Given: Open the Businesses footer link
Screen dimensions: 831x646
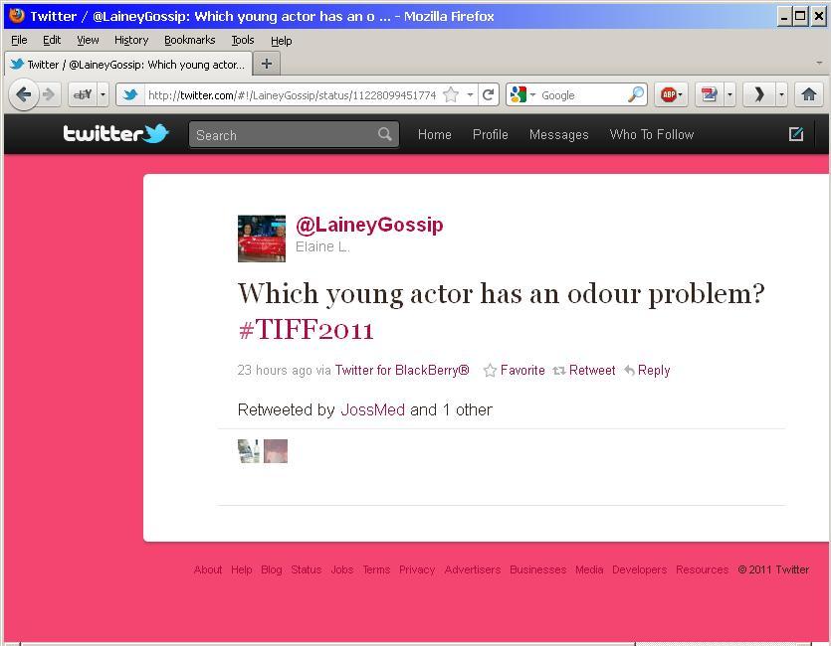Looking at the screenshot, I should point(538,569).
